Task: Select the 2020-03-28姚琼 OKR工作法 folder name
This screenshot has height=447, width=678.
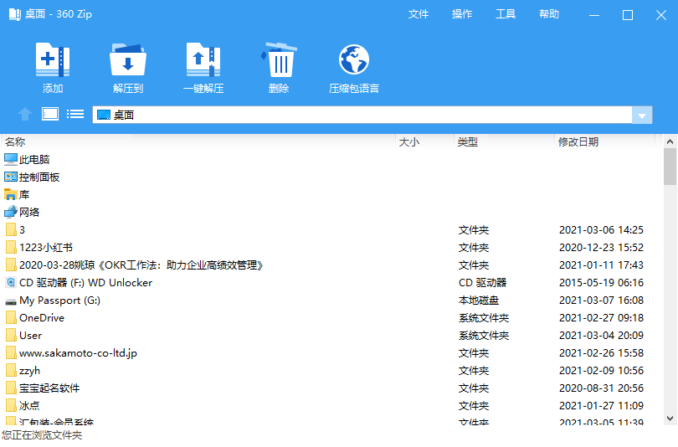Action: 141,265
